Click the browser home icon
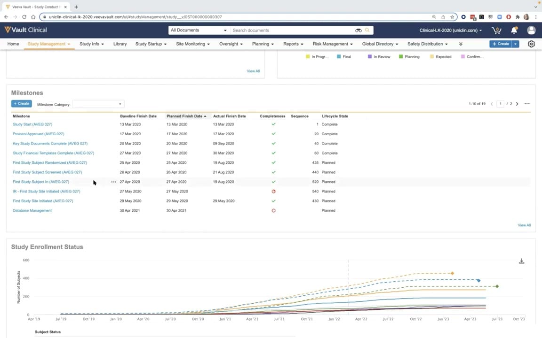Screen dimensions: 542x338 33,17
